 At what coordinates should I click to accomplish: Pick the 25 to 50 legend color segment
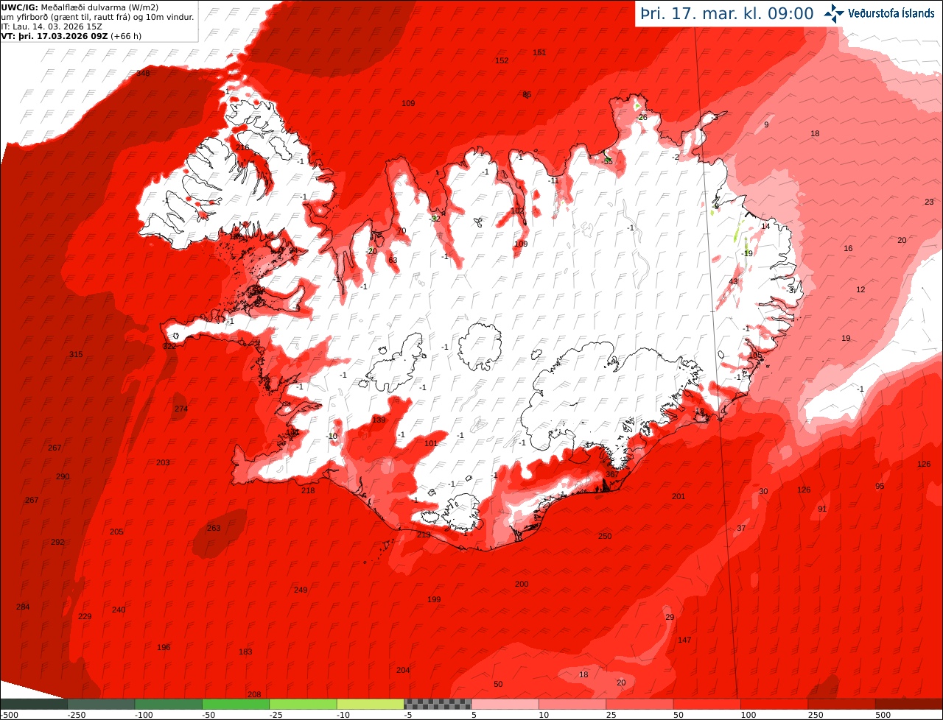point(639,704)
